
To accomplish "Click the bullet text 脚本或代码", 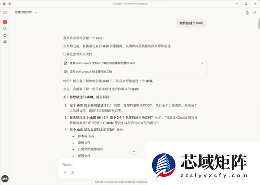I will pyautogui.click(x=86, y=136).
